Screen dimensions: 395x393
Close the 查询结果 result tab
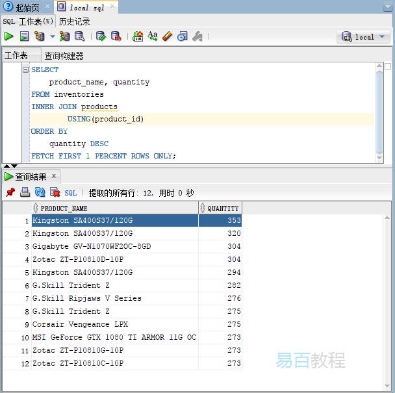(55, 176)
